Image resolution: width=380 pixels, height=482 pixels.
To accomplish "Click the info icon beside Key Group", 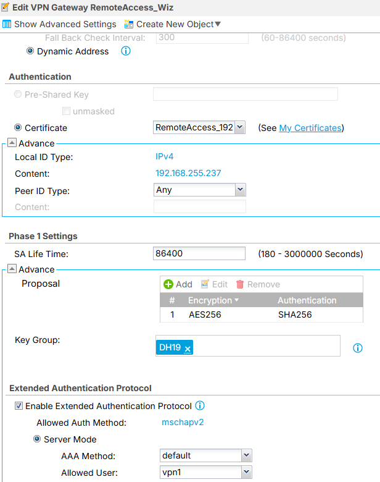I will pyautogui.click(x=358, y=348).
